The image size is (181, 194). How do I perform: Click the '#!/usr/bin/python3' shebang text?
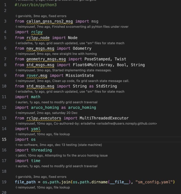coord(36,5)
